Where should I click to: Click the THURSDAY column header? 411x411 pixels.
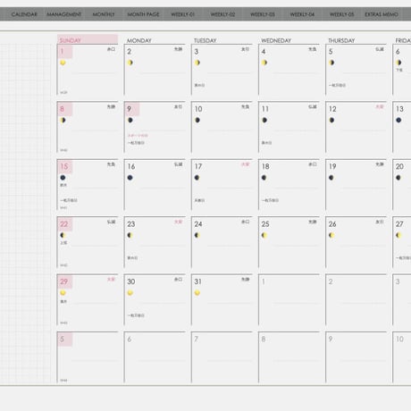[x=341, y=40]
